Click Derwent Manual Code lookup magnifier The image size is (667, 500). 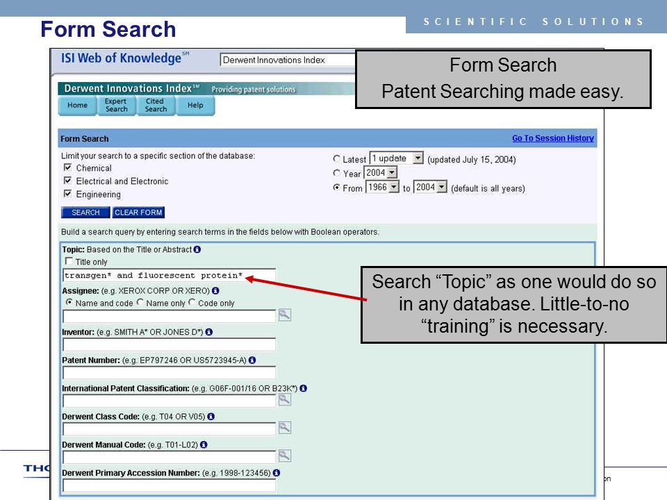(x=285, y=456)
